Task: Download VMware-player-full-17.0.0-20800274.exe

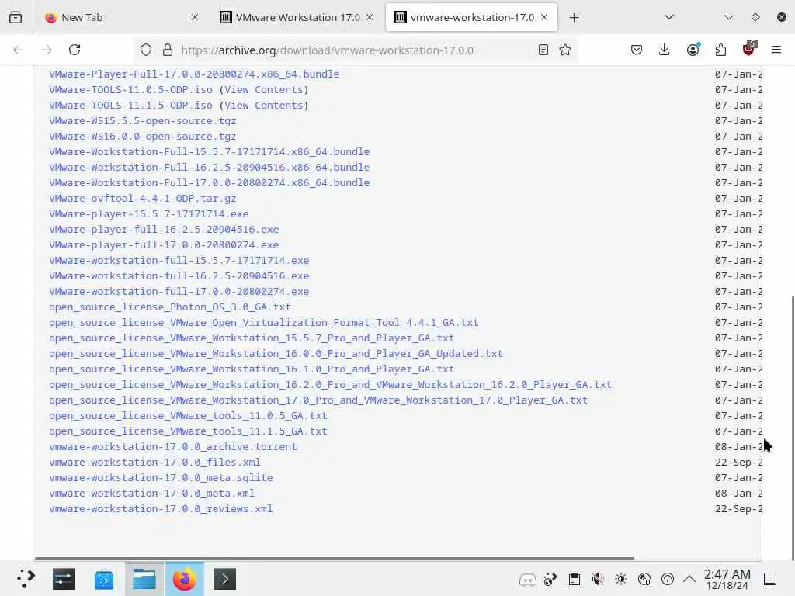Action: pos(164,244)
